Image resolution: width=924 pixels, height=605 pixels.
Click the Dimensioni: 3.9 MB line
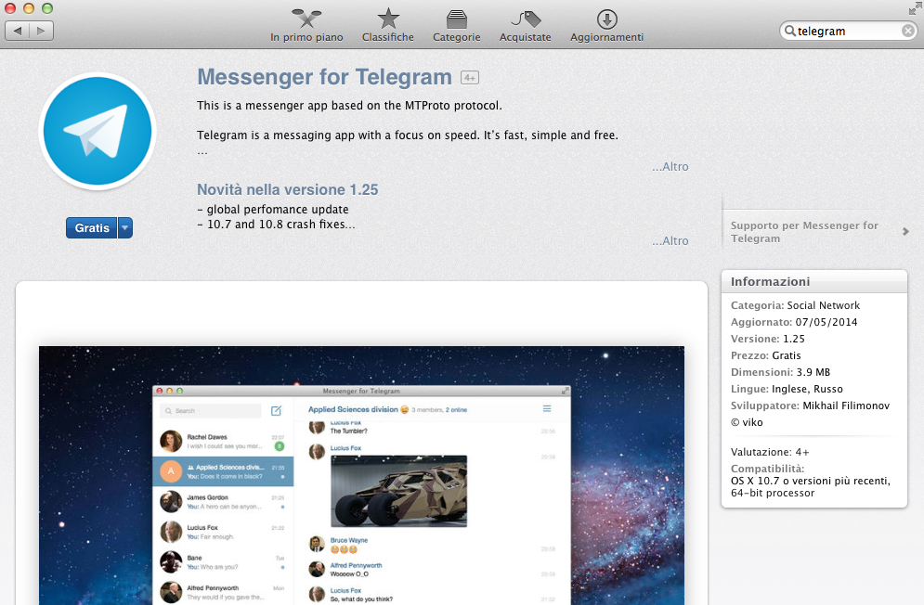click(x=780, y=372)
